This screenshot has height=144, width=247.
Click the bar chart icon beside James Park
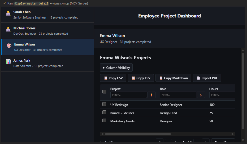tap(8, 62)
